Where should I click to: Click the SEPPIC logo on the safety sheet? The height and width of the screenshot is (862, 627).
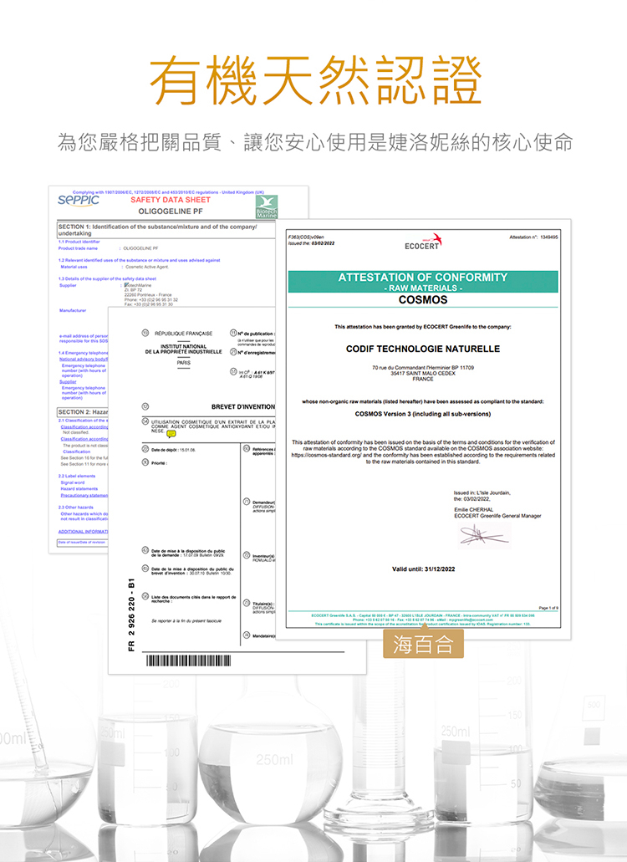click(78, 200)
